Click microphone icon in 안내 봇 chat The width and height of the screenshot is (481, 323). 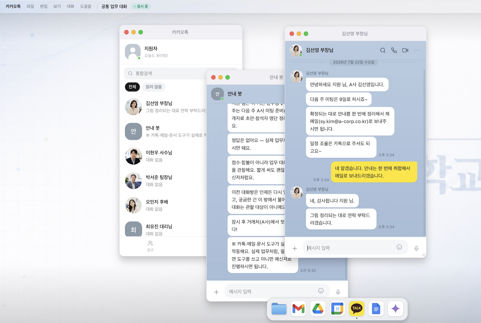338,292
